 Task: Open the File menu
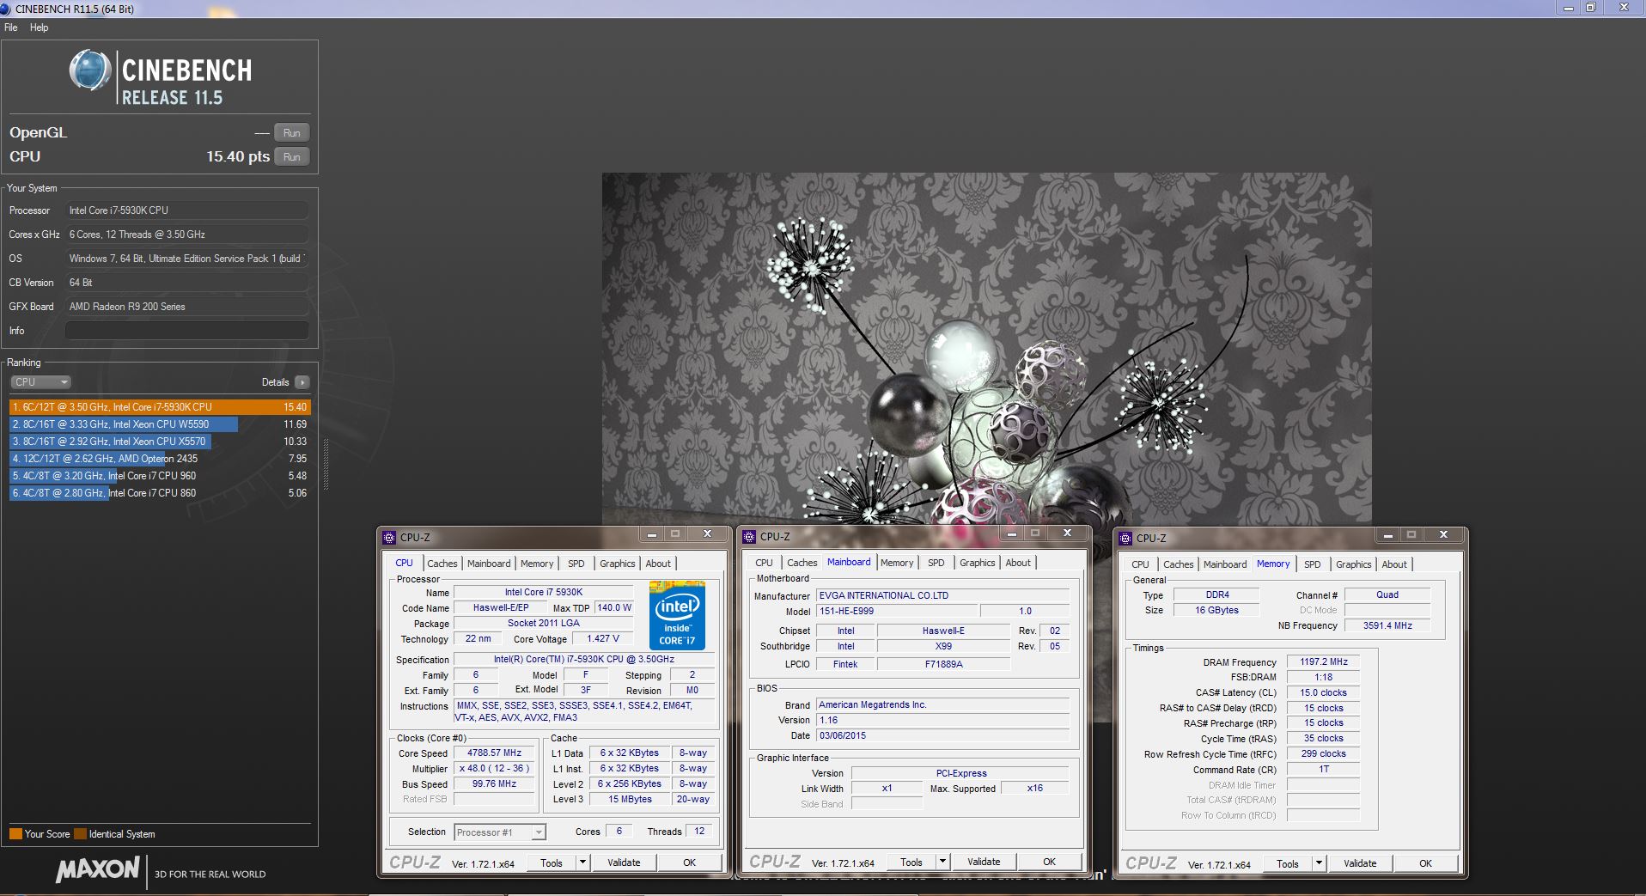pos(11,27)
